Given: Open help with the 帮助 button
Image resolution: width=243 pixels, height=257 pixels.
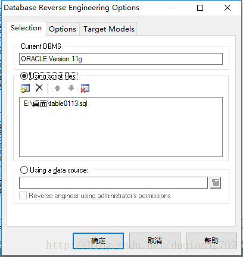Looking at the screenshot, I should (x=211, y=241).
